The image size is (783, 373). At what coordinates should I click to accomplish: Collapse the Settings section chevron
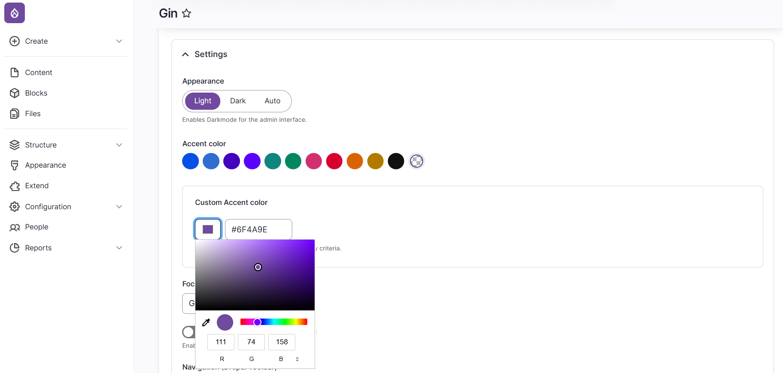click(186, 54)
